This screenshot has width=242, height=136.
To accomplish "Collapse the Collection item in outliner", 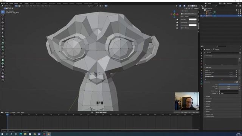I will pos(203,10).
